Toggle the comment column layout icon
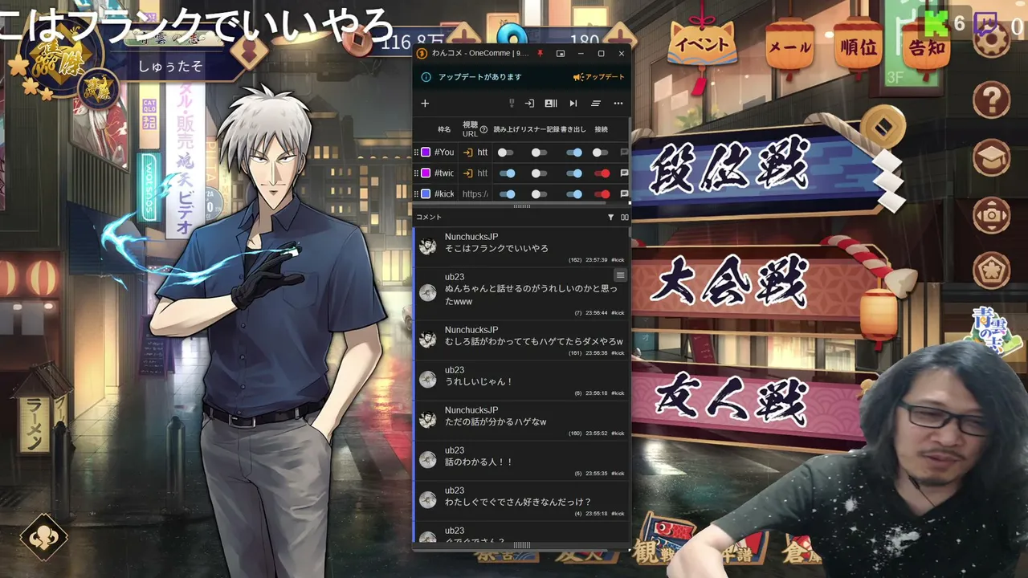1028x578 pixels. coord(625,218)
